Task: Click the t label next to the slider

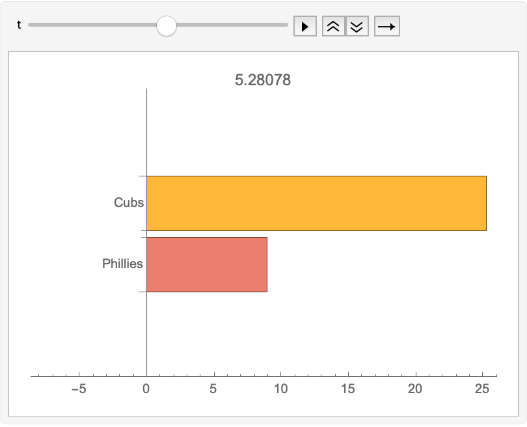Action: (x=18, y=25)
